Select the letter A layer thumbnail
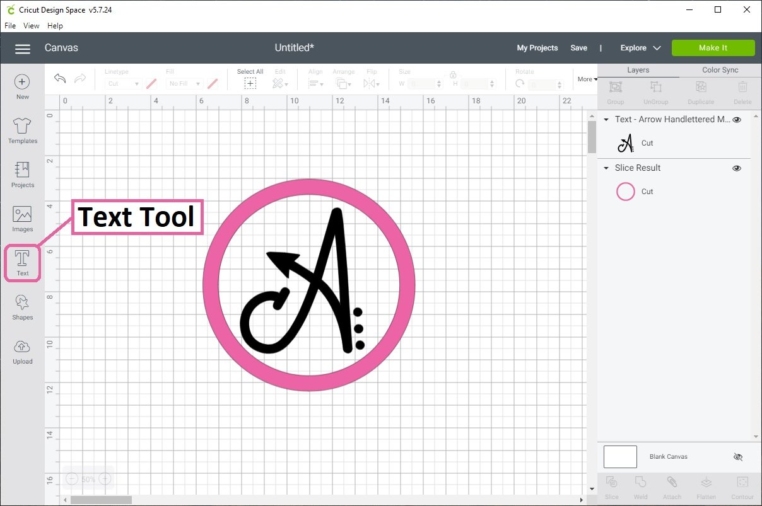Image resolution: width=762 pixels, height=506 pixels. point(625,143)
